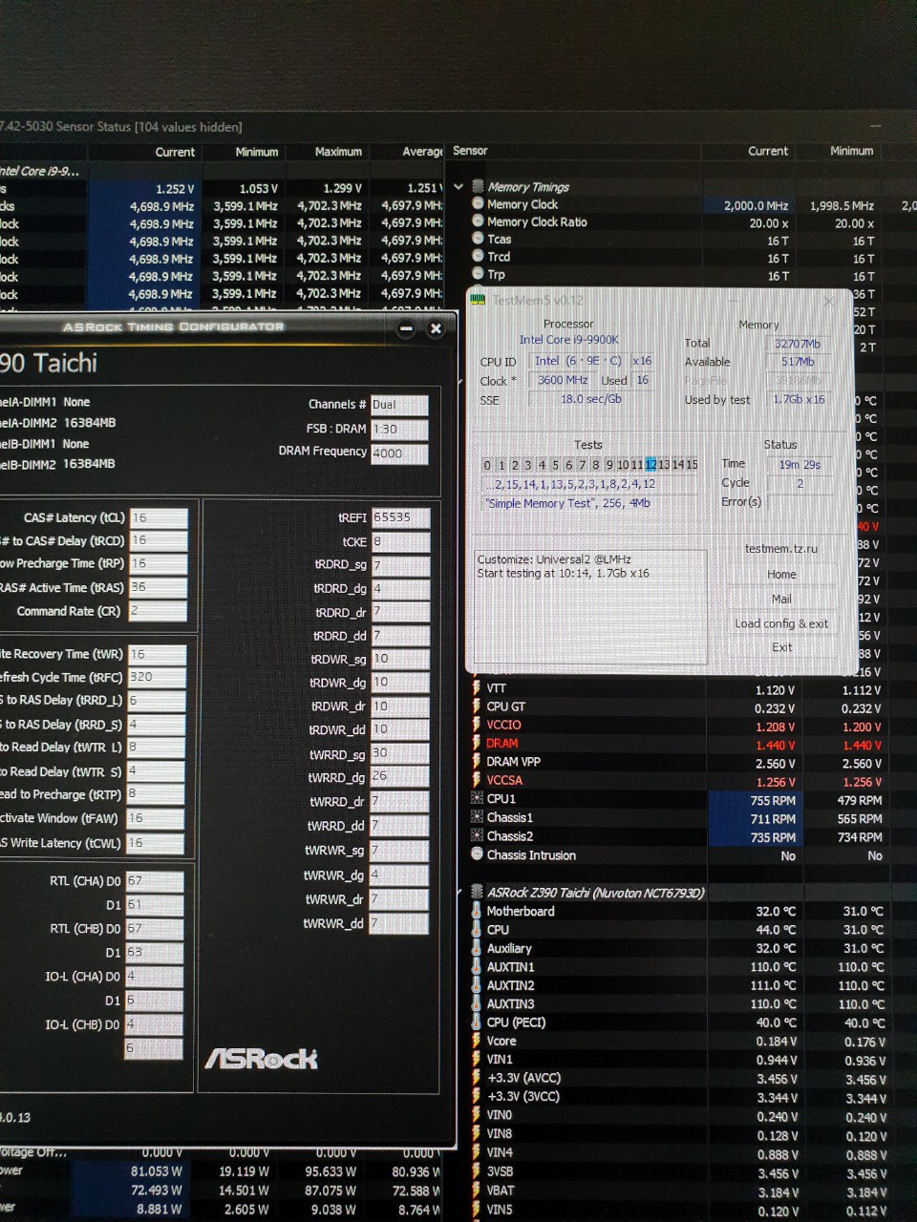Click the Total memory value 32707Mb
Screen dimensions: 917x1222
(798, 344)
